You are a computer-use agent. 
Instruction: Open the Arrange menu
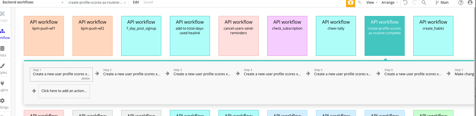coord(390,3)
